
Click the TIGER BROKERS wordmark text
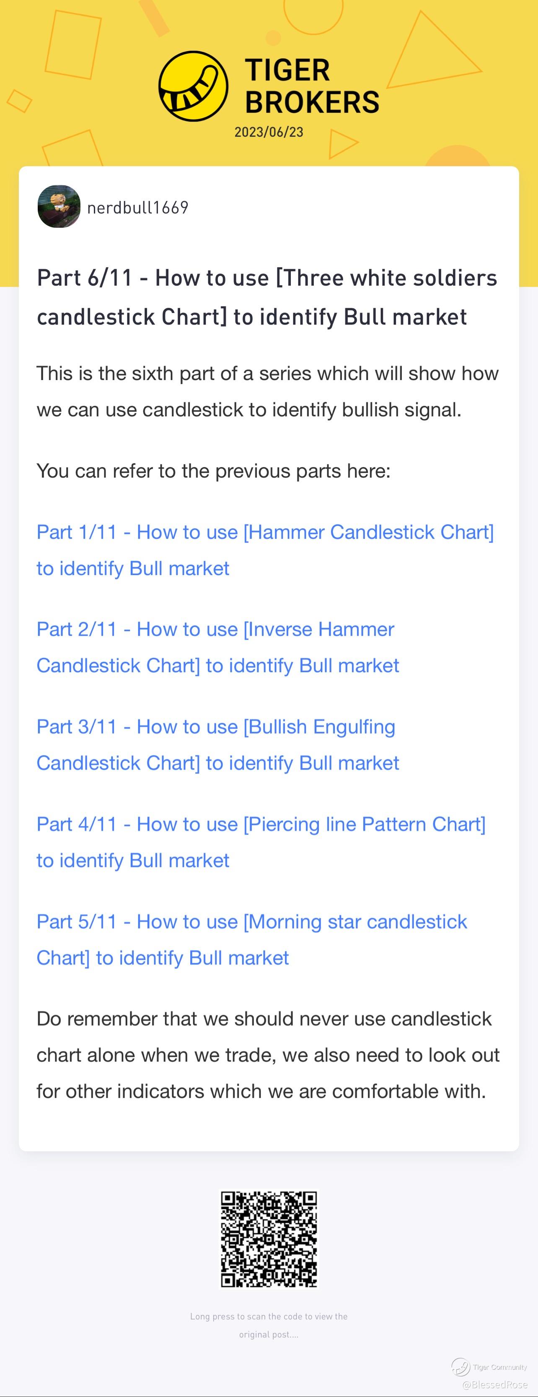(312, 86)
